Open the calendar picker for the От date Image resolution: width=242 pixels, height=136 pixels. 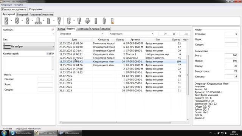174,34
